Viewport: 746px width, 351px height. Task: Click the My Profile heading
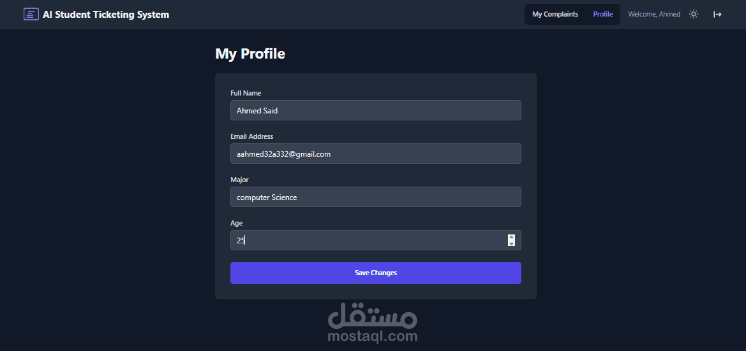click(x=250, y=54)
